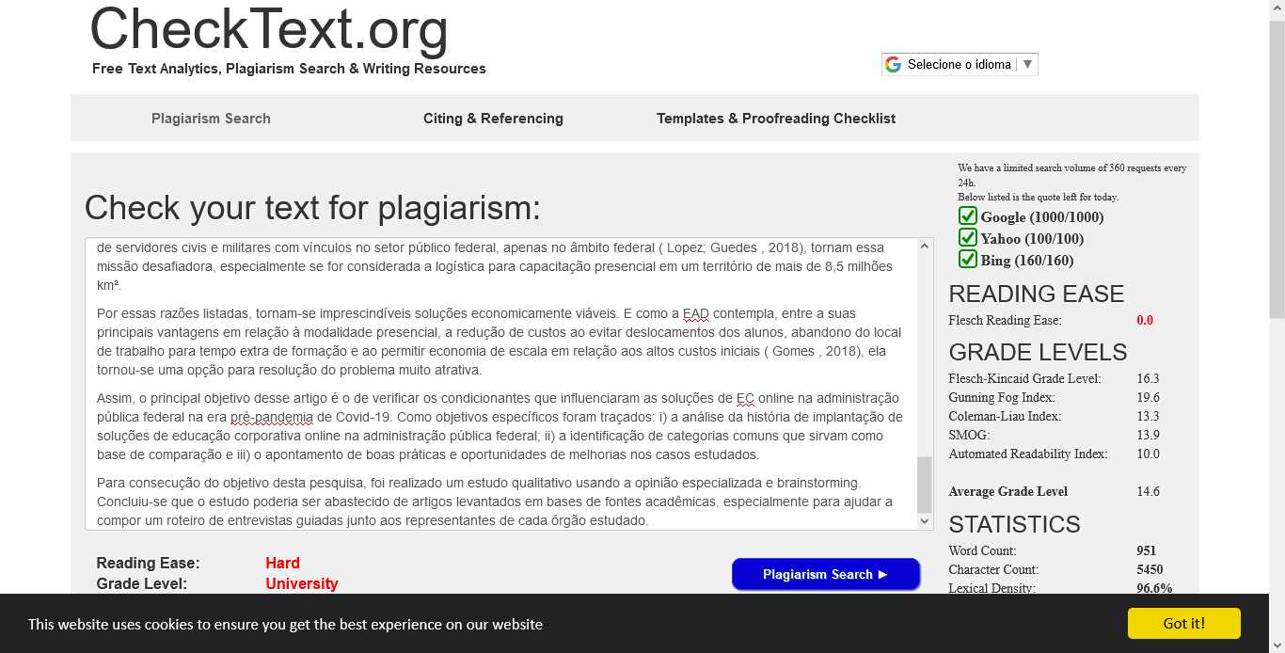Click the Flesch-Kincaid Grade Level value 16.3
The image size is (1285, 653).
1148,378
